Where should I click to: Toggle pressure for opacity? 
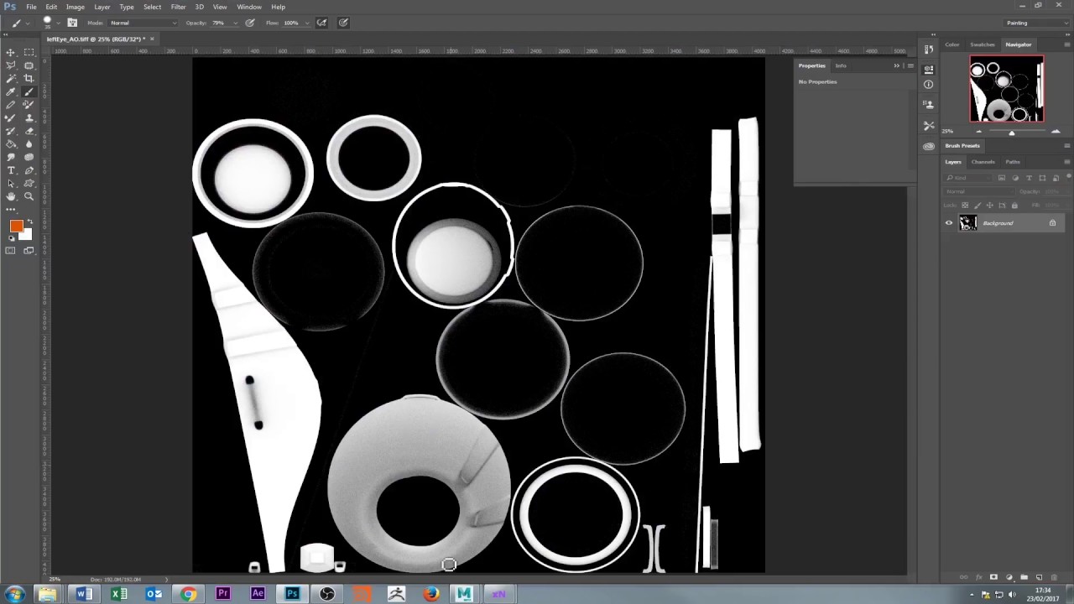(x=250, y=23)
